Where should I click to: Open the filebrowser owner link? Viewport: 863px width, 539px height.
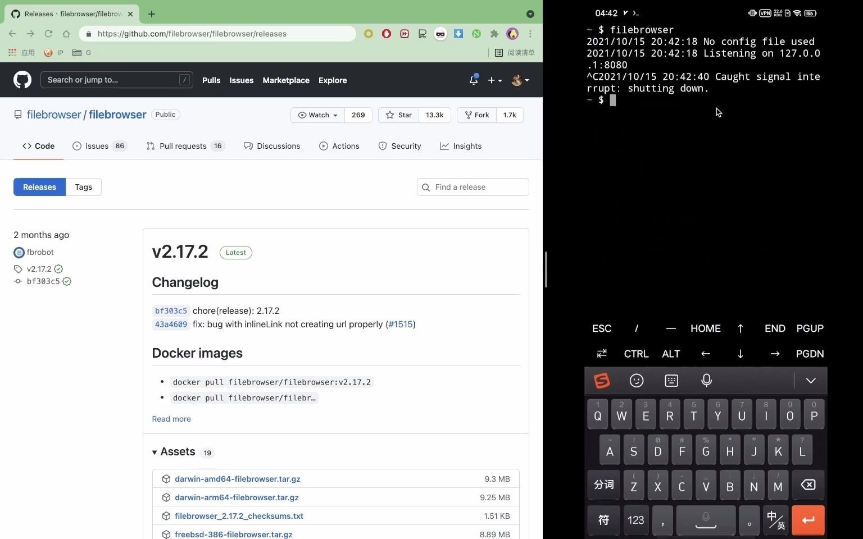pos(54,115)
